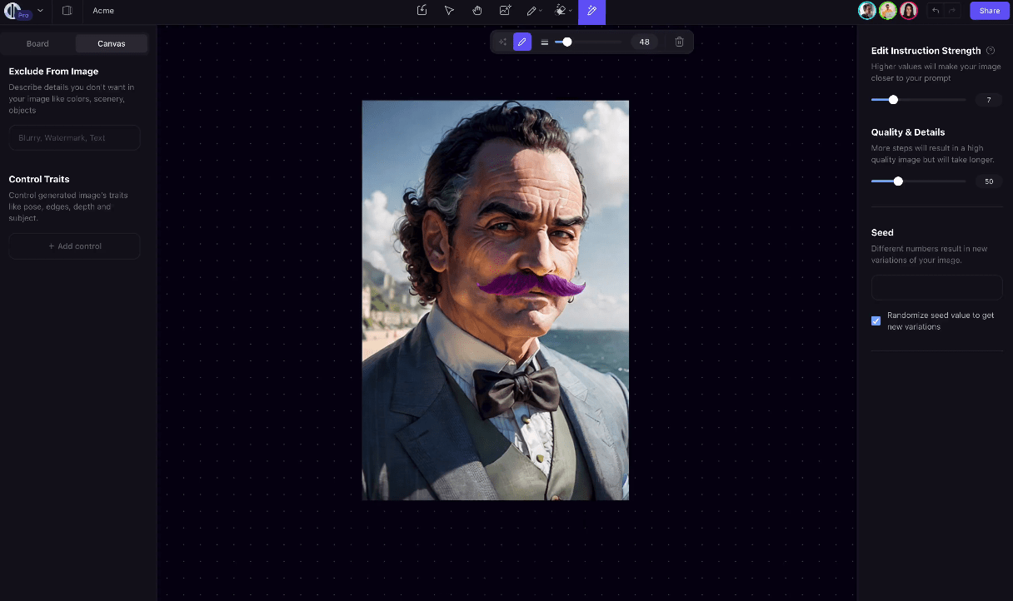Toggle the brush draw mode button

click(x=522, y=42)
